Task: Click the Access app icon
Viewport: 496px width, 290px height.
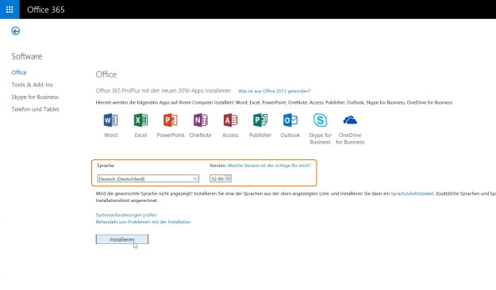Action: click(230, 120)
